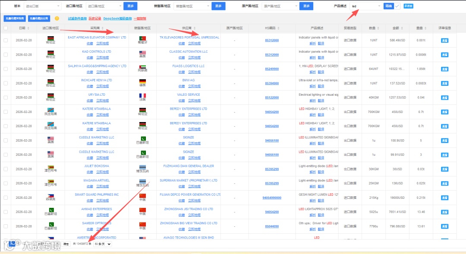Tick the select-all checkbox in table header
This screenshot has width=466, height=254.
tap(6, 28)
